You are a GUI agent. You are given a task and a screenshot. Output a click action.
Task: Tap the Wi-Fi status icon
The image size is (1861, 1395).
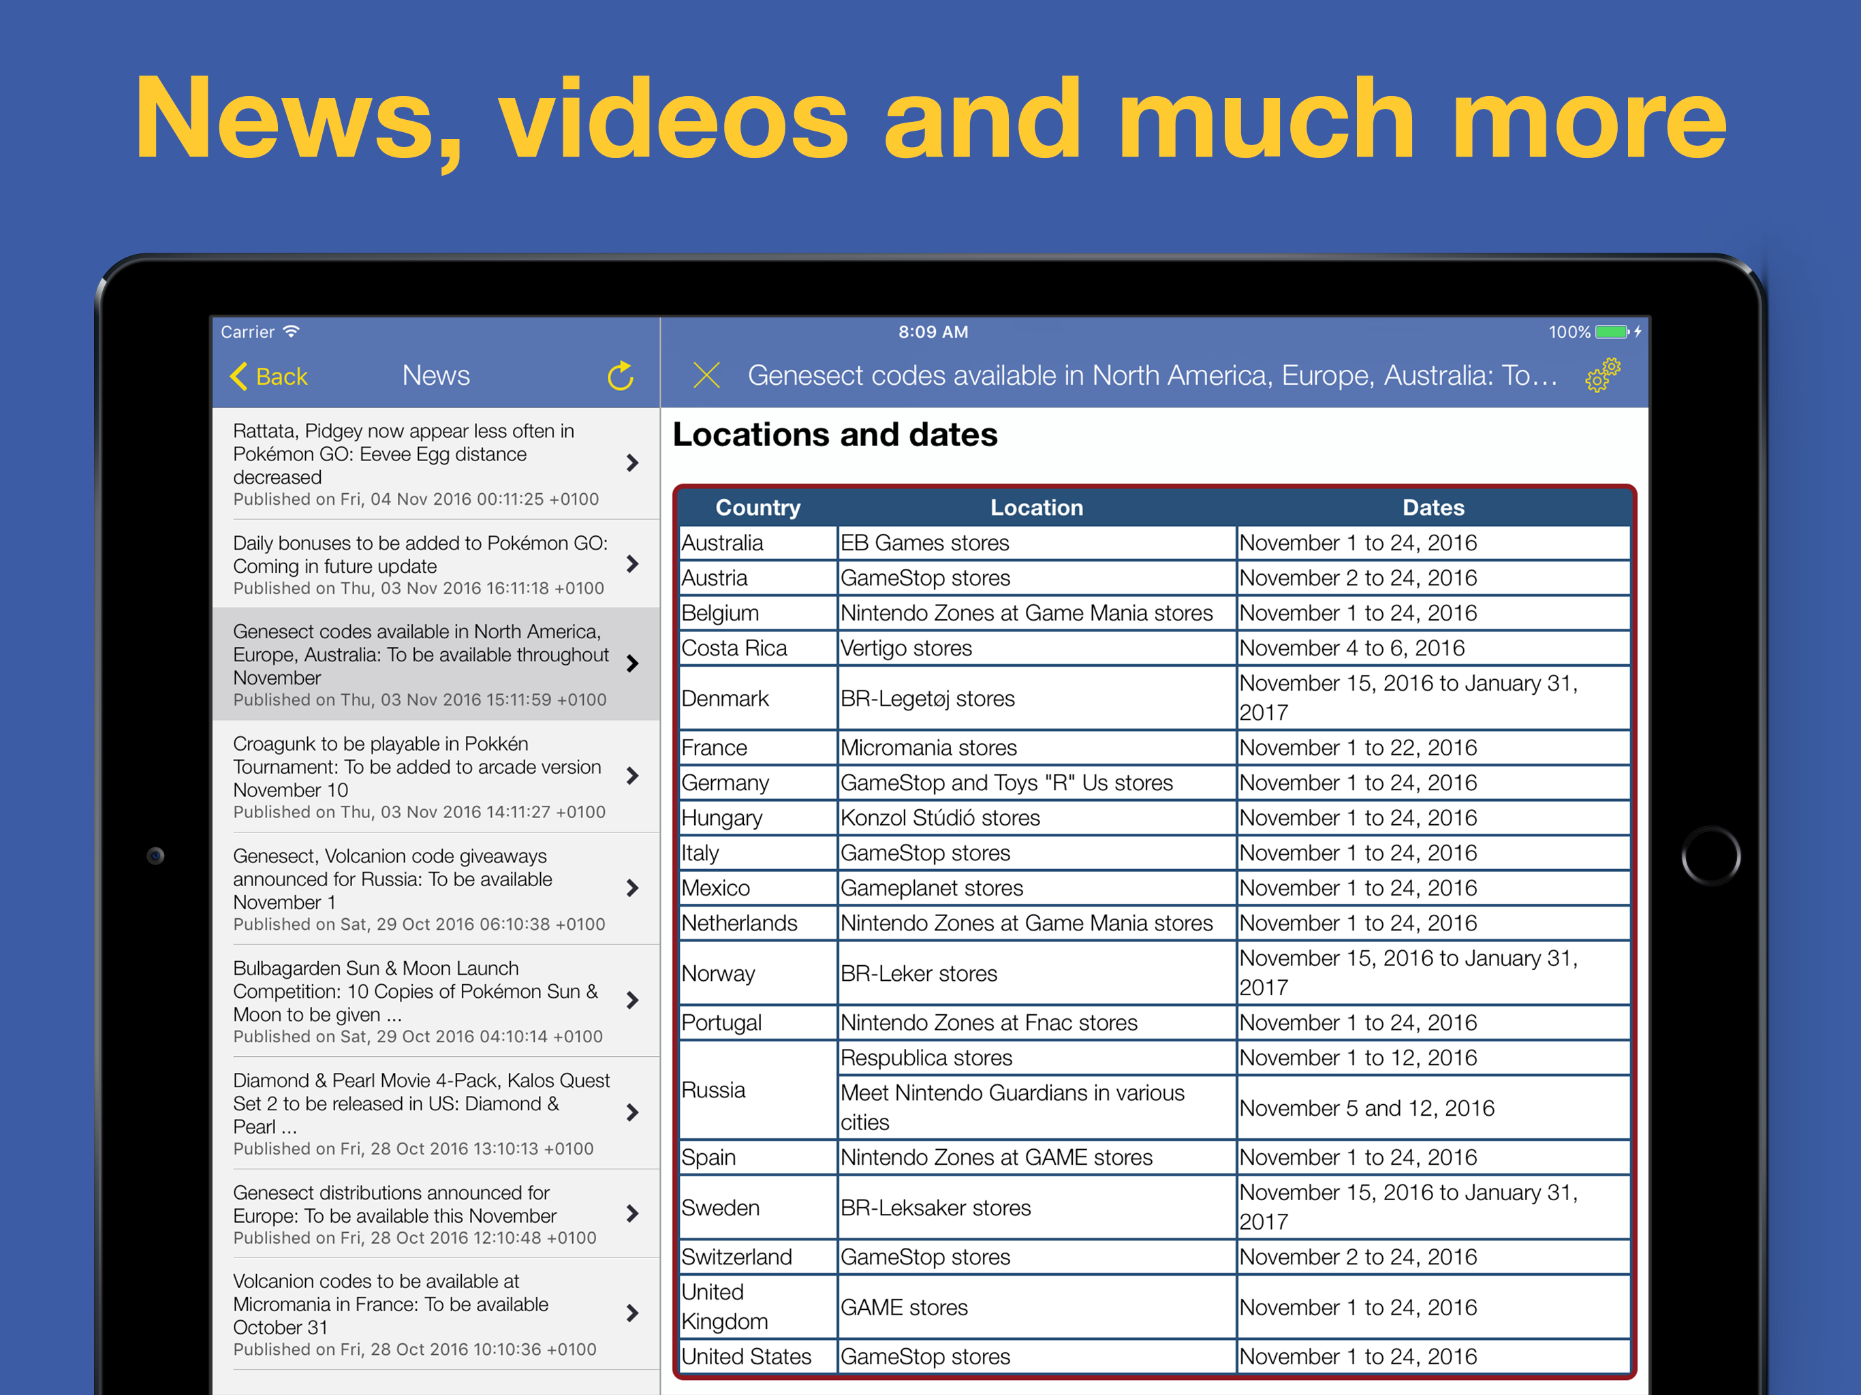tap(291, 332)
